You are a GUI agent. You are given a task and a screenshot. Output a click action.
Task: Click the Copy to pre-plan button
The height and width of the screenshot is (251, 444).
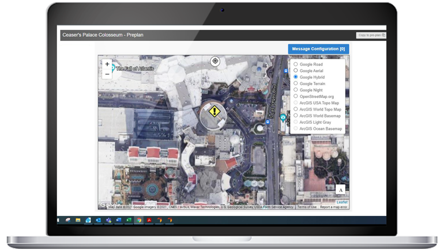click(371, 35)
